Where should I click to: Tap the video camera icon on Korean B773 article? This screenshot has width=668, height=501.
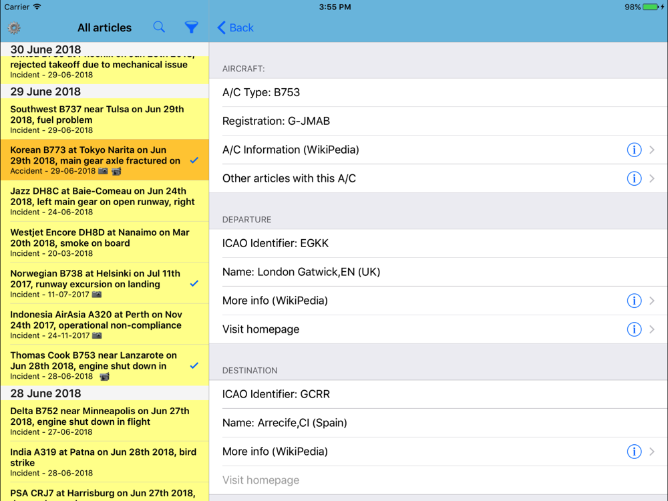pos(116,171)
